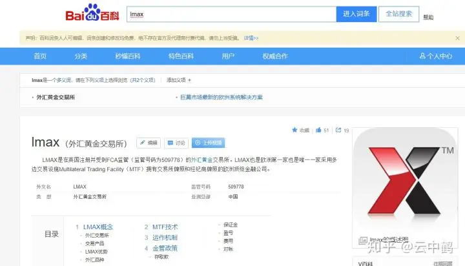Jump to subsection 交易产品

tap(94, 243)
